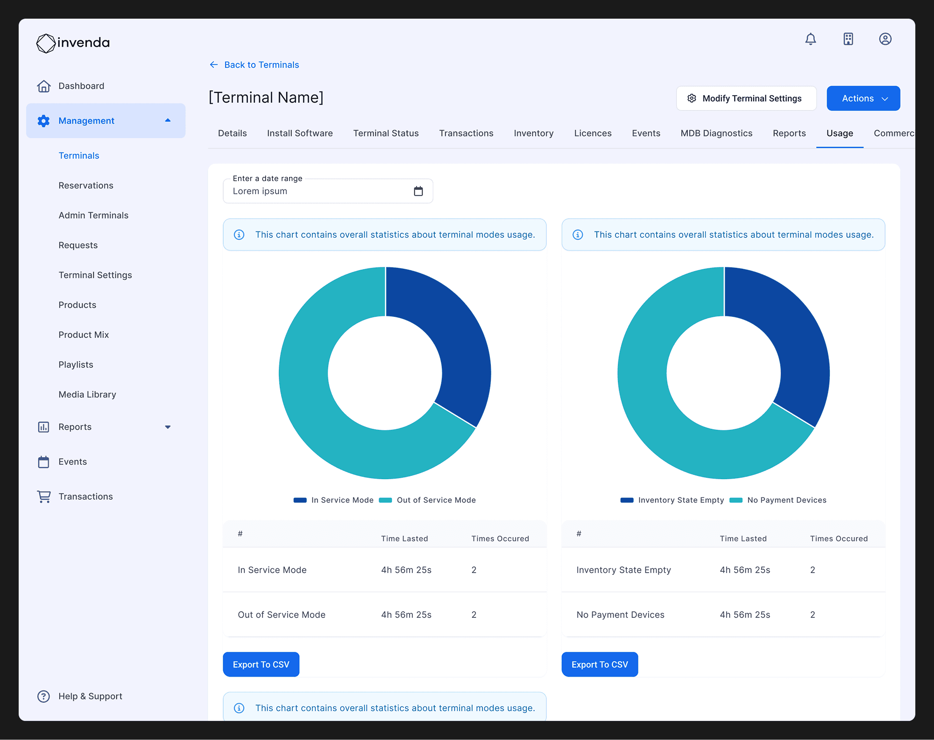
Task: Open Playlists in sidebar
Action: tap(76, 365)
